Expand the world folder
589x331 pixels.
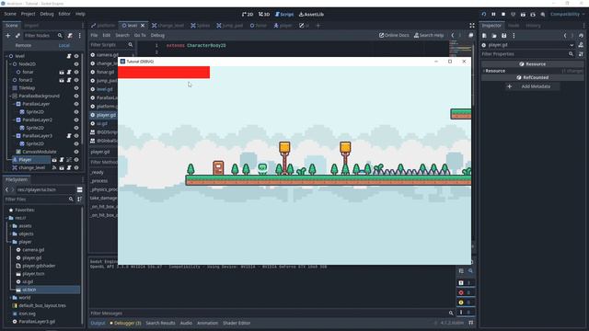coord(10,298)
